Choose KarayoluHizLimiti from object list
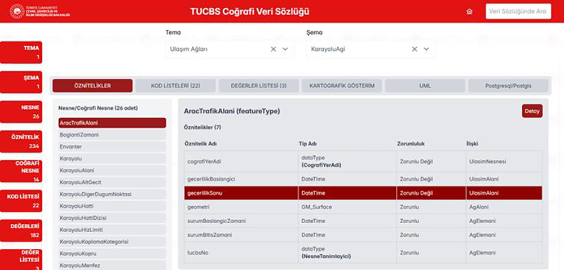The height and width of the screenshot is (270, 564). pyautogui.click(x=112, y=229)
